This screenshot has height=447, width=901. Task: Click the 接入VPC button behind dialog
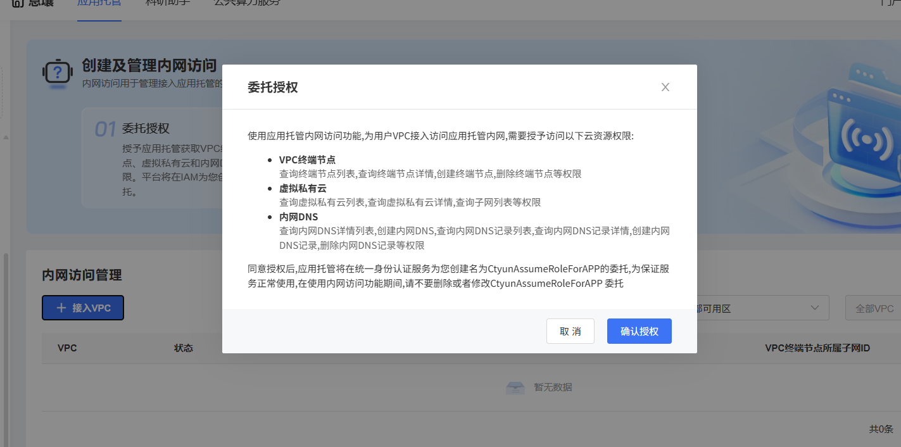pos(83,308)
